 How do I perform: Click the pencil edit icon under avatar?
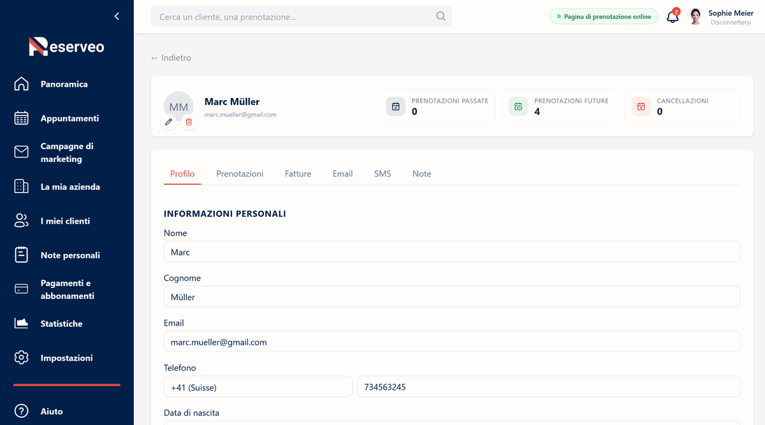click(x=168, y=122)
